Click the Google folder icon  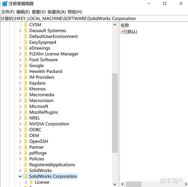coord(26,66)
